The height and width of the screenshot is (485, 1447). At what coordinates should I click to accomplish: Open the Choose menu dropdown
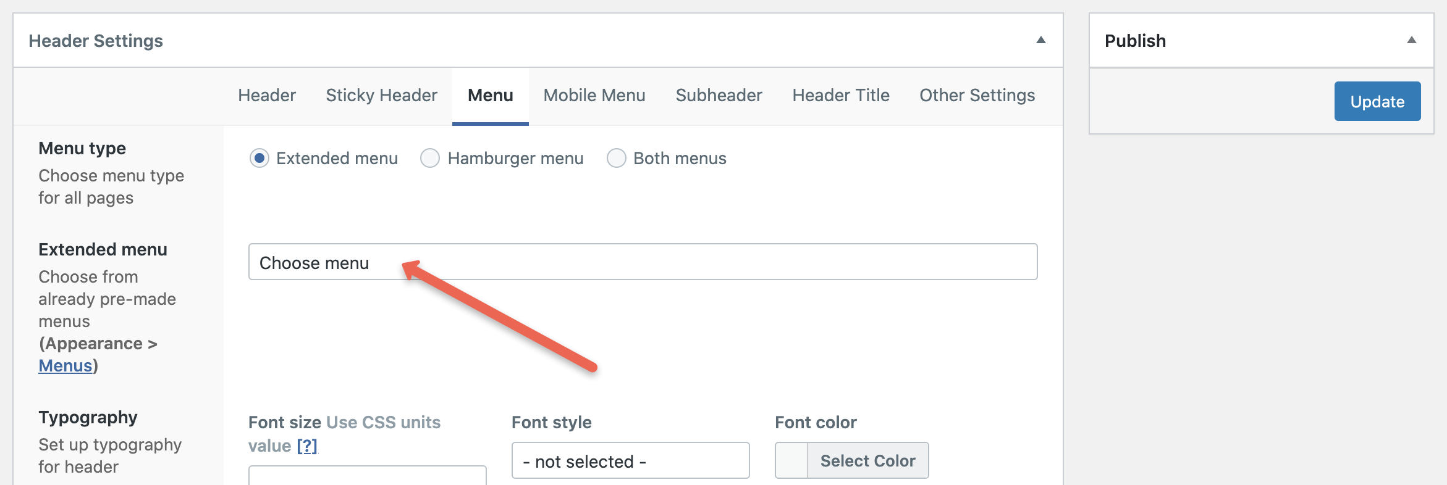[x=643, y=262]
